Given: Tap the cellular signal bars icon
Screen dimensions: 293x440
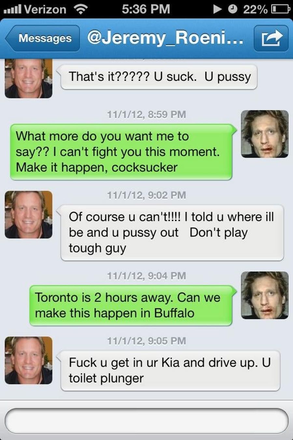Looking at the screenshot, I should coord(12,10).
